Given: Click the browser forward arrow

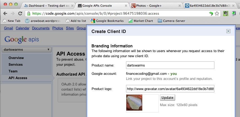Looking at the screenshot, I should pyautogui.click(x=13, y=13).
